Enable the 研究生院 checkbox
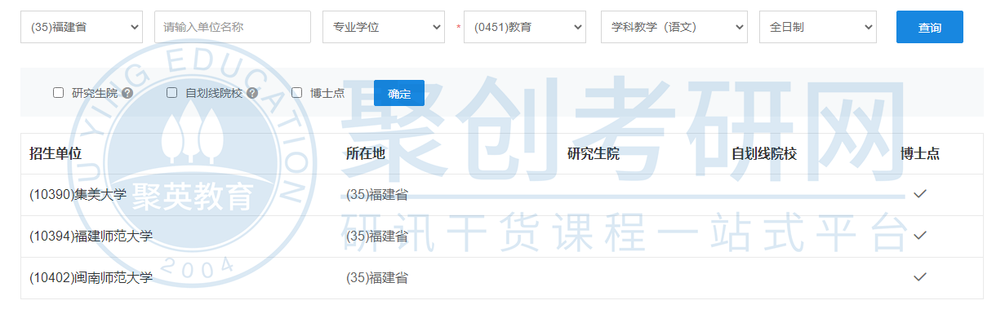Viewport: 1005px width, 327px height. [59, 93]
